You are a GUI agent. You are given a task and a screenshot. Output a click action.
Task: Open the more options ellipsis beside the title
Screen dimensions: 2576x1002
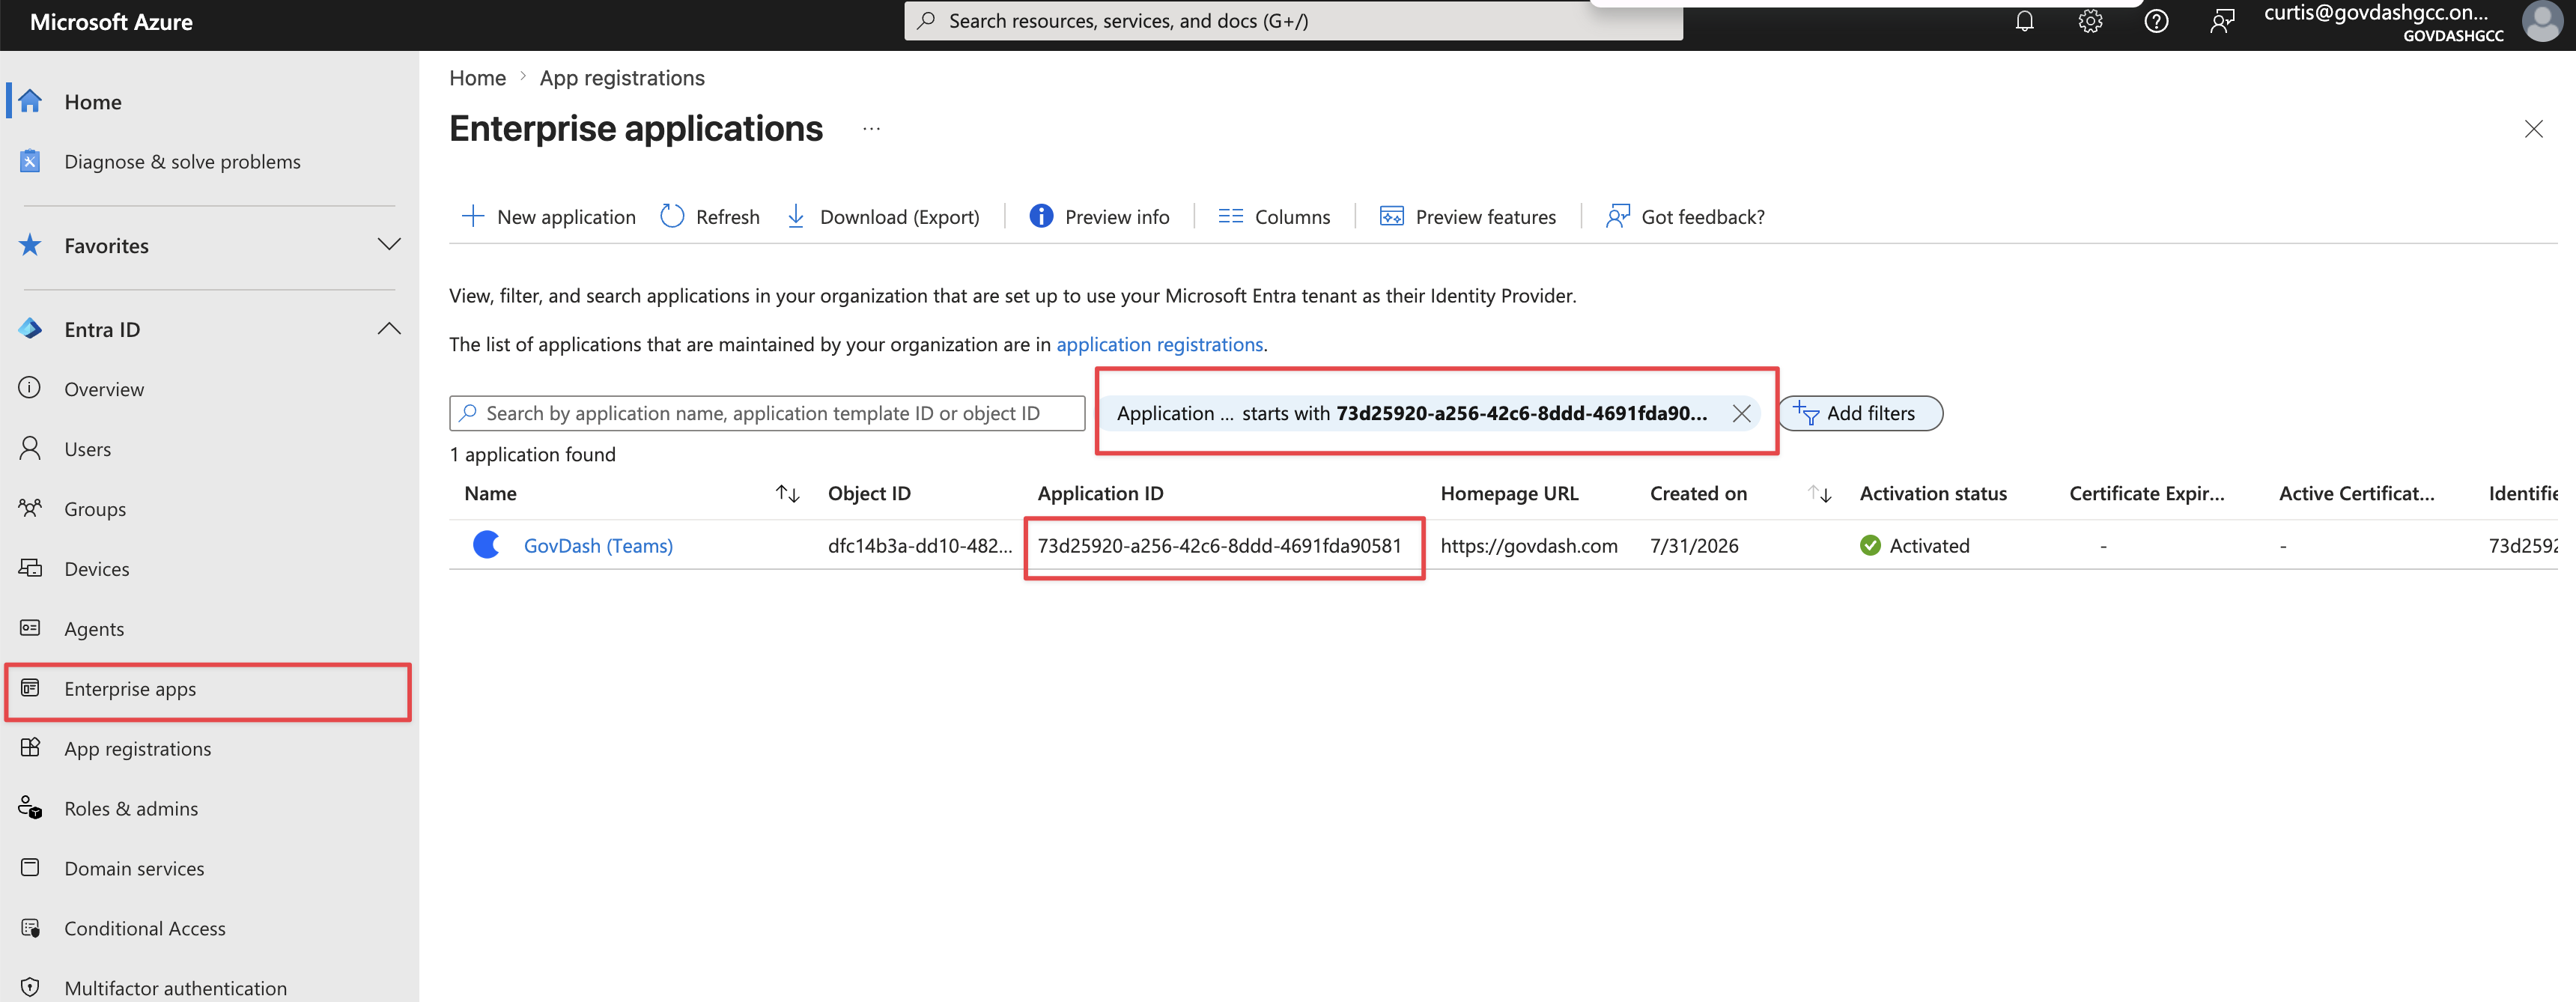872,129
